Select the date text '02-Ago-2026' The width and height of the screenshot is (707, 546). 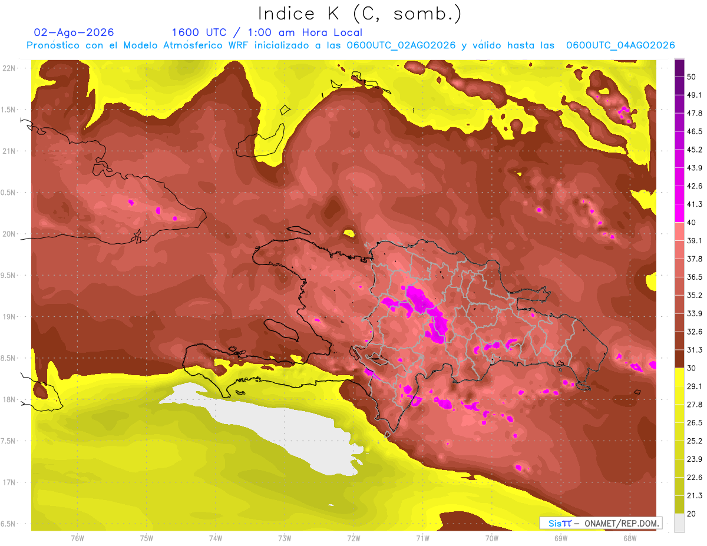click(x=74, y=32)
